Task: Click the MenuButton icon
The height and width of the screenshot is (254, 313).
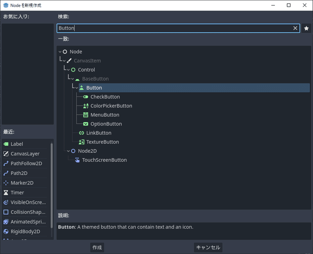Action: coord(86,115)
